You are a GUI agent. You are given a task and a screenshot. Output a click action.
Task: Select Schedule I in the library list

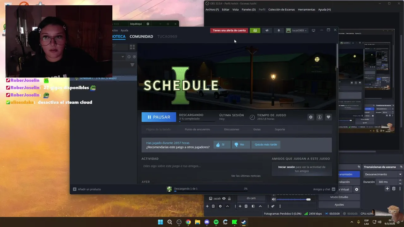104,78
